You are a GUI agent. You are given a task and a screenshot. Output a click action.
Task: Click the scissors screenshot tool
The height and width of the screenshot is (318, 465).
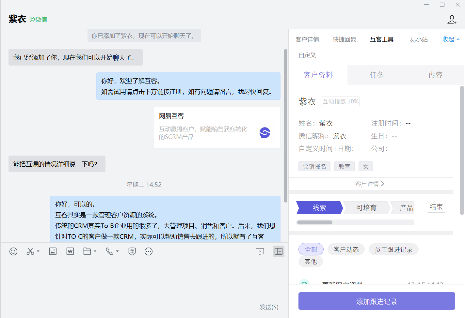tap(30, 251)
